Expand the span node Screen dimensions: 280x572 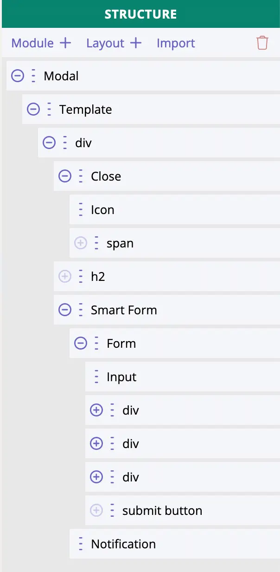81,243
